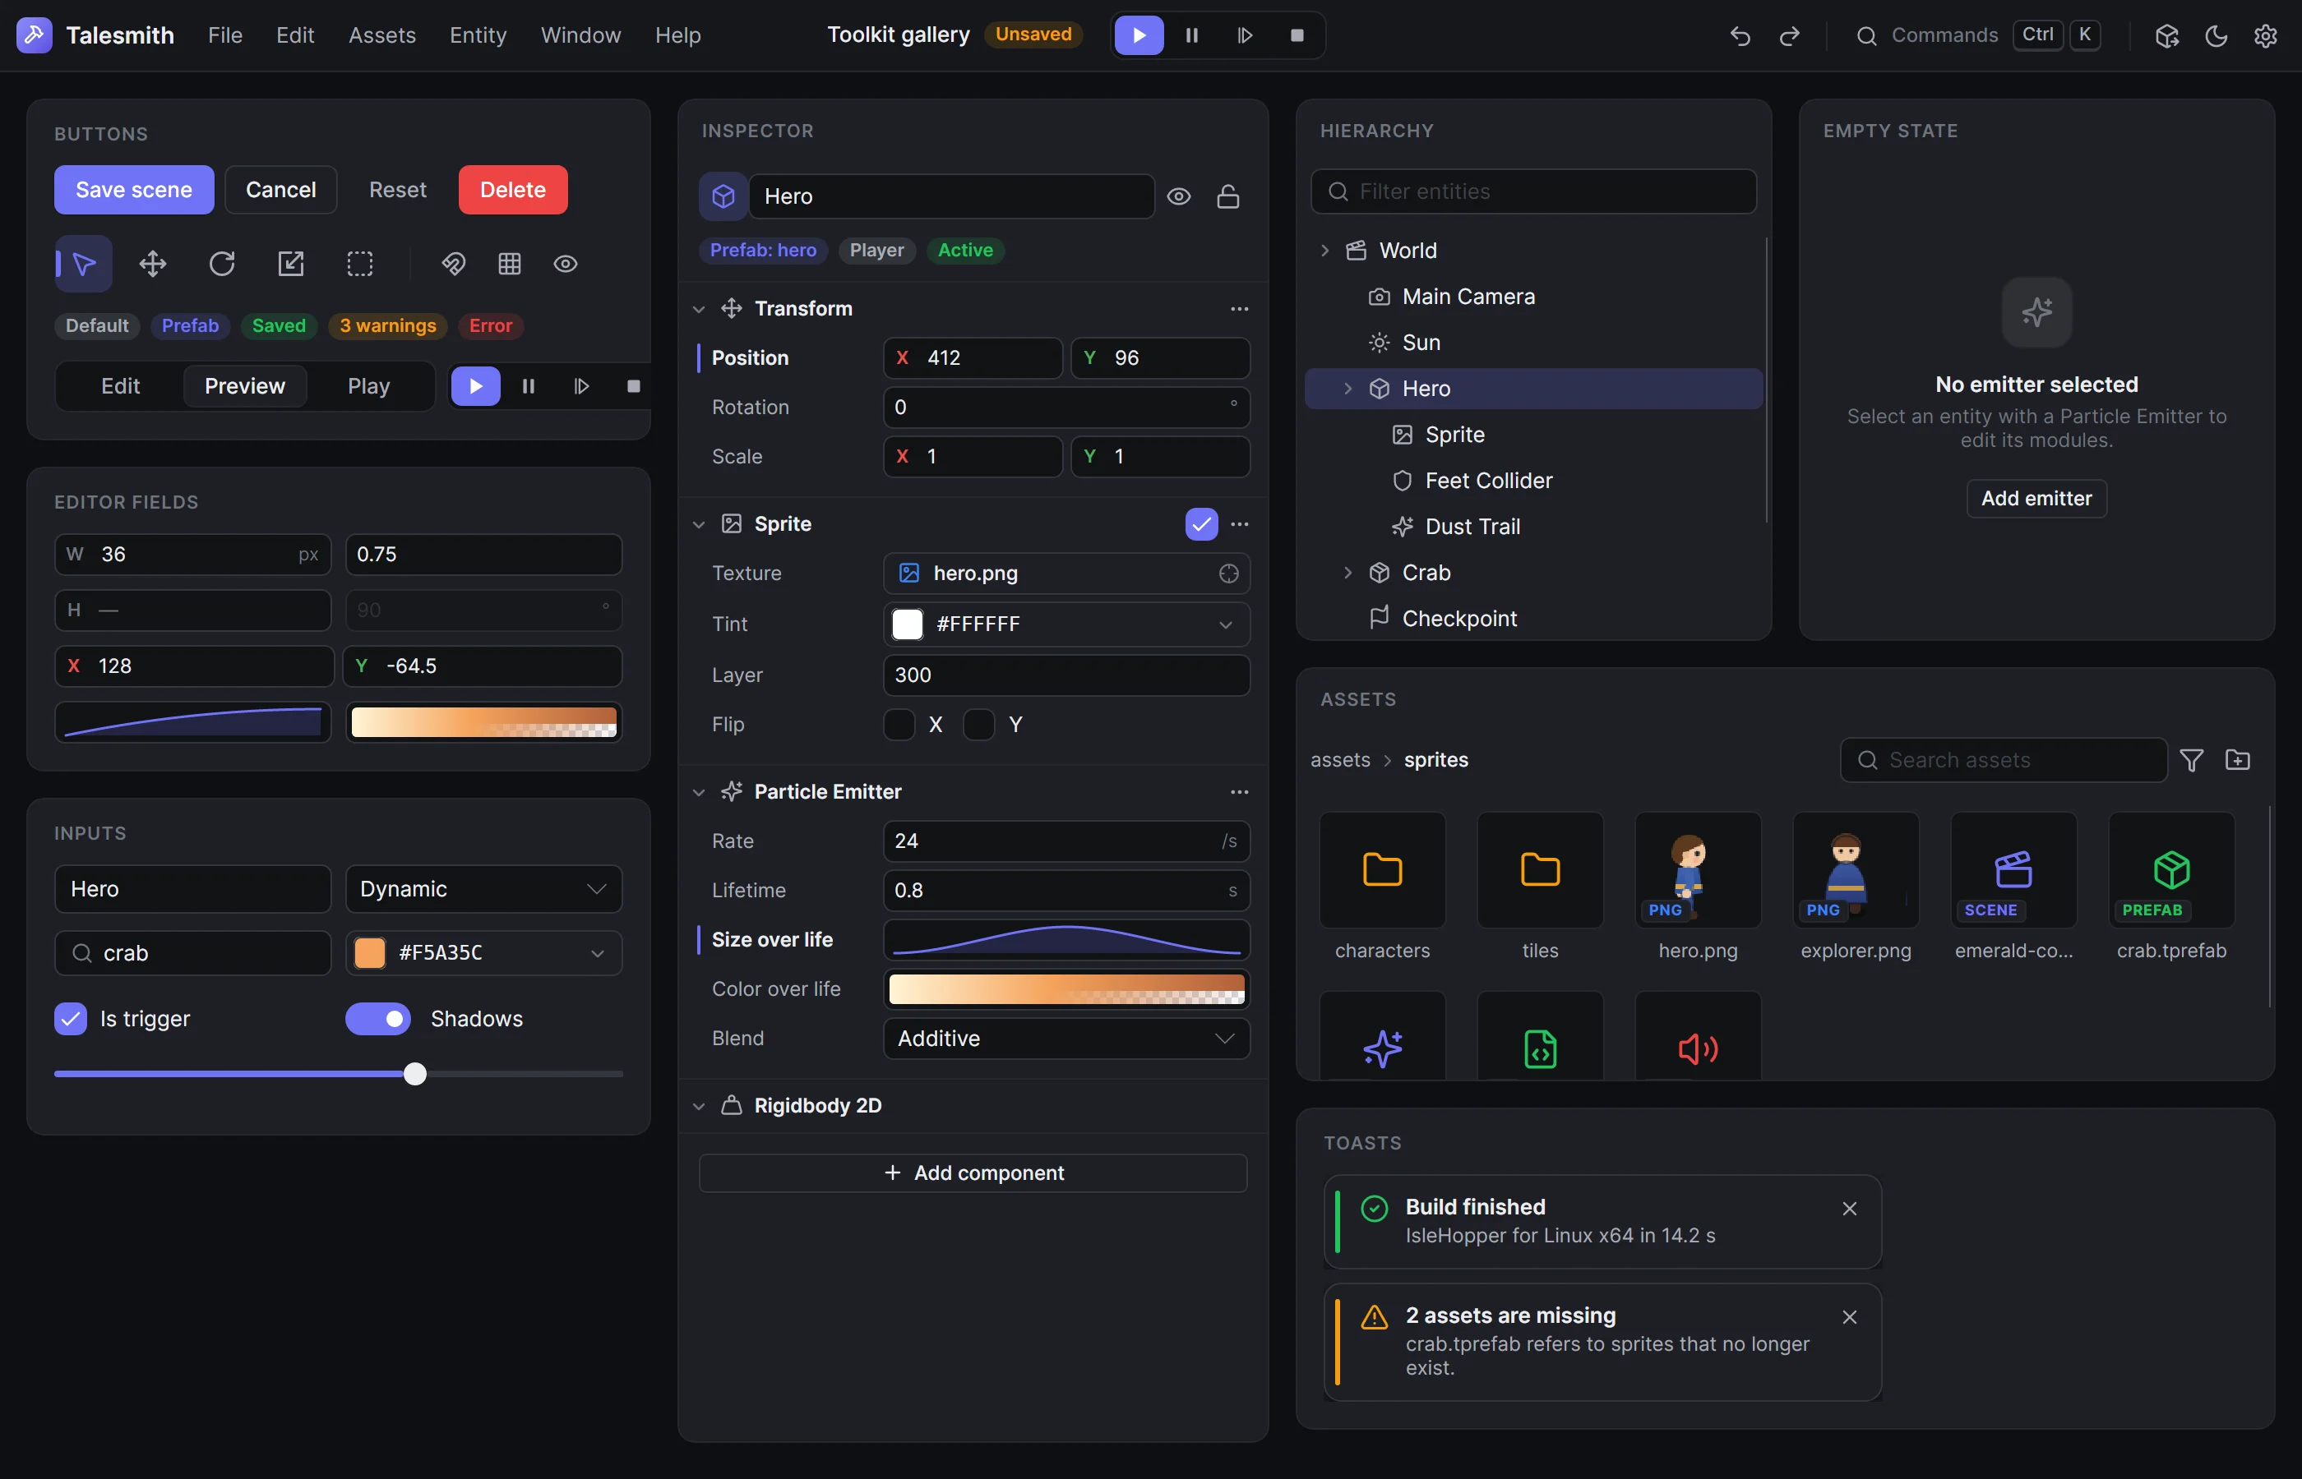Toggle the snap magnet tool icon
Viewport: 2302px width, 1479px height.
point(454,264)
